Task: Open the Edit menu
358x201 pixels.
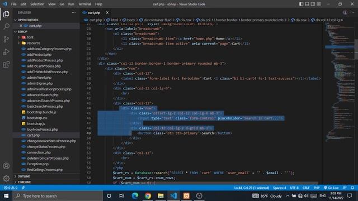Action: (23, 4)
